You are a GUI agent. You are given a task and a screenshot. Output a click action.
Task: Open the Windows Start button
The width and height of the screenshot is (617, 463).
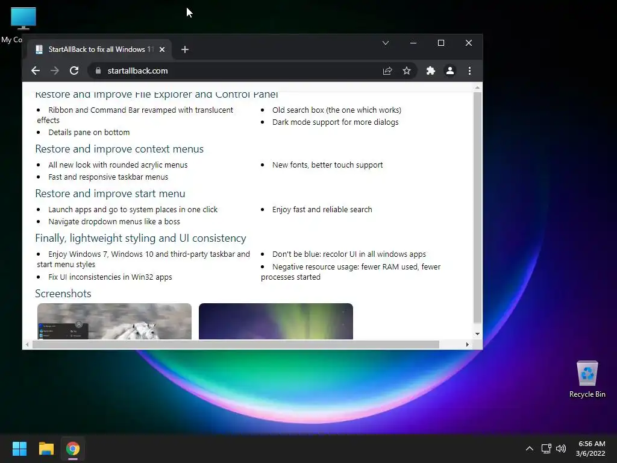pos(19,449)
